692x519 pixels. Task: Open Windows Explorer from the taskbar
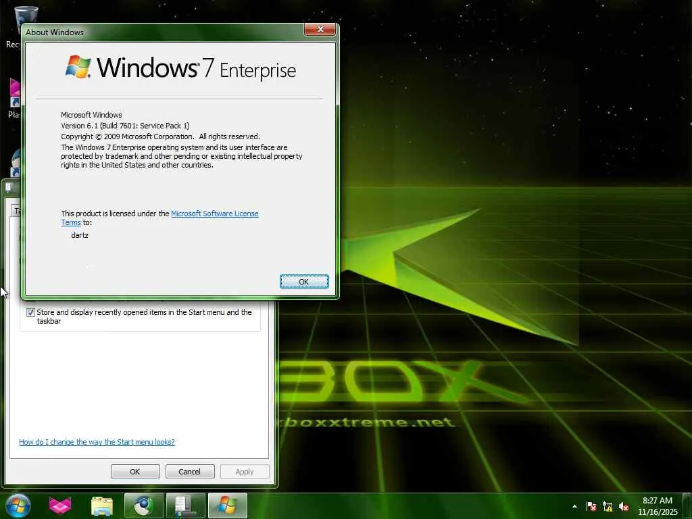102,505
